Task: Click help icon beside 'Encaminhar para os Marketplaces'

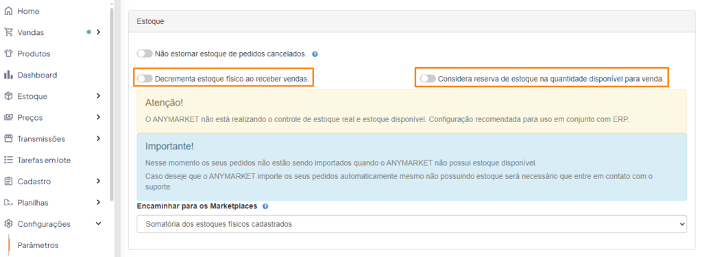Action: point(265,206)
